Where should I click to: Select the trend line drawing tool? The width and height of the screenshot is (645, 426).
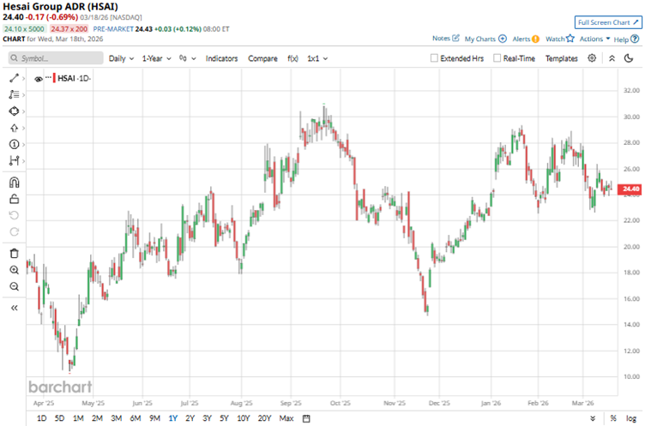coord(14,78)
